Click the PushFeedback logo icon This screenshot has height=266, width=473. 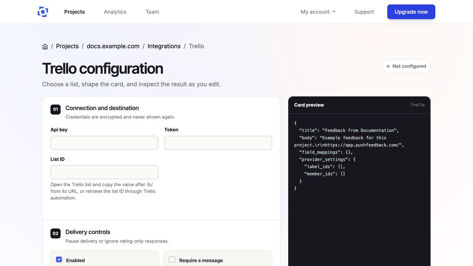pos(43,12)
